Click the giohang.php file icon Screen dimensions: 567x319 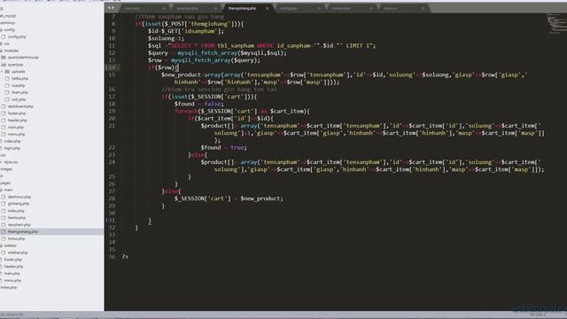(4, 204)
